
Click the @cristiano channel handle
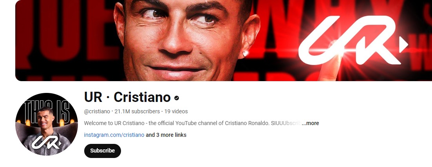[x=97, y=112]
